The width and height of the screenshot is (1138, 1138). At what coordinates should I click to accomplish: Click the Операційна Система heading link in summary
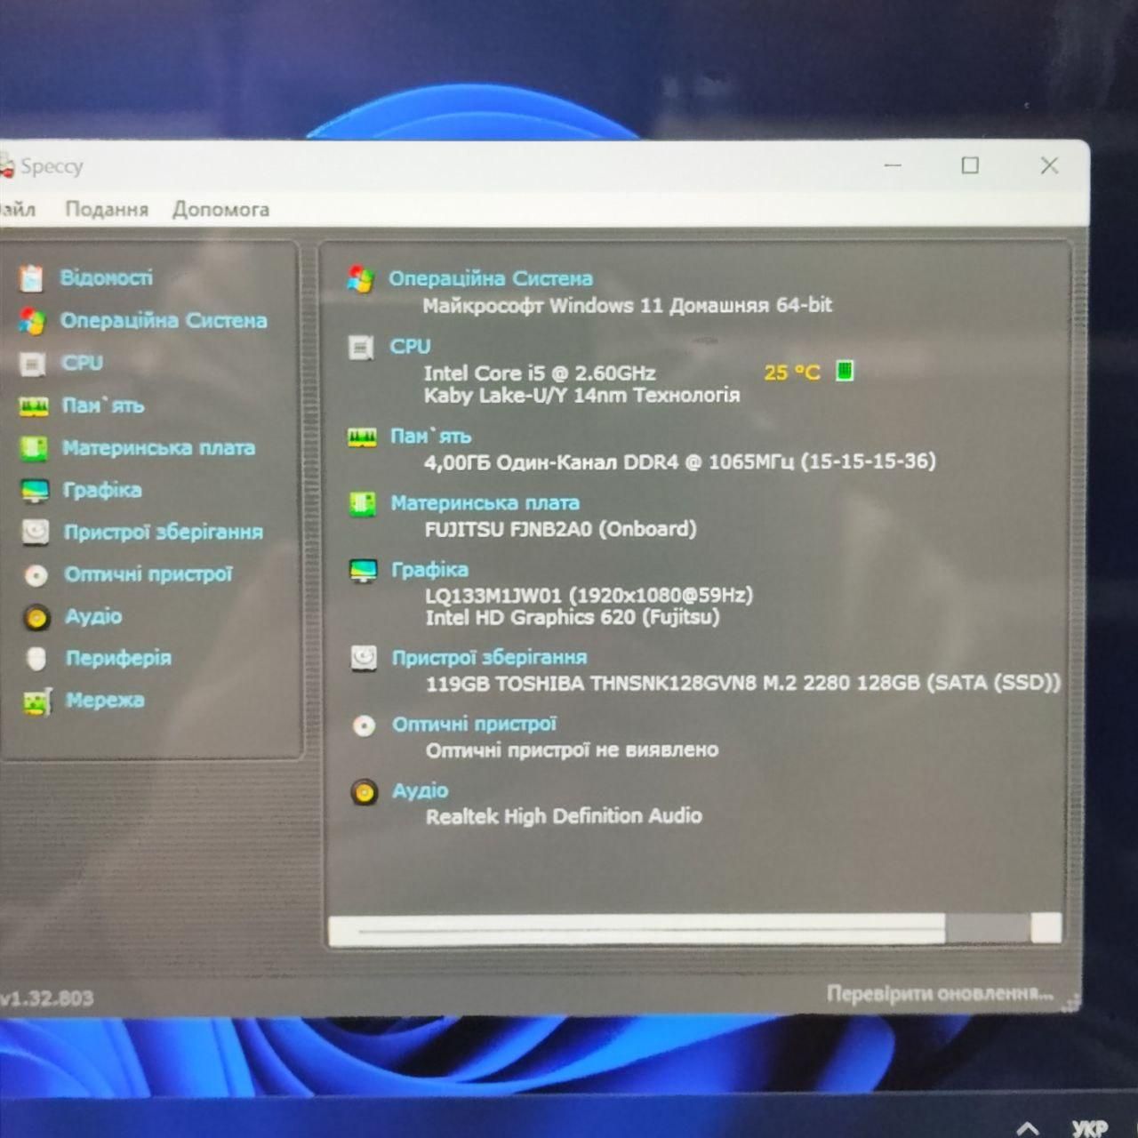[491, 279]
